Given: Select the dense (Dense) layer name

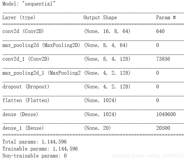Looking at the screenshot, I should 20,114.
